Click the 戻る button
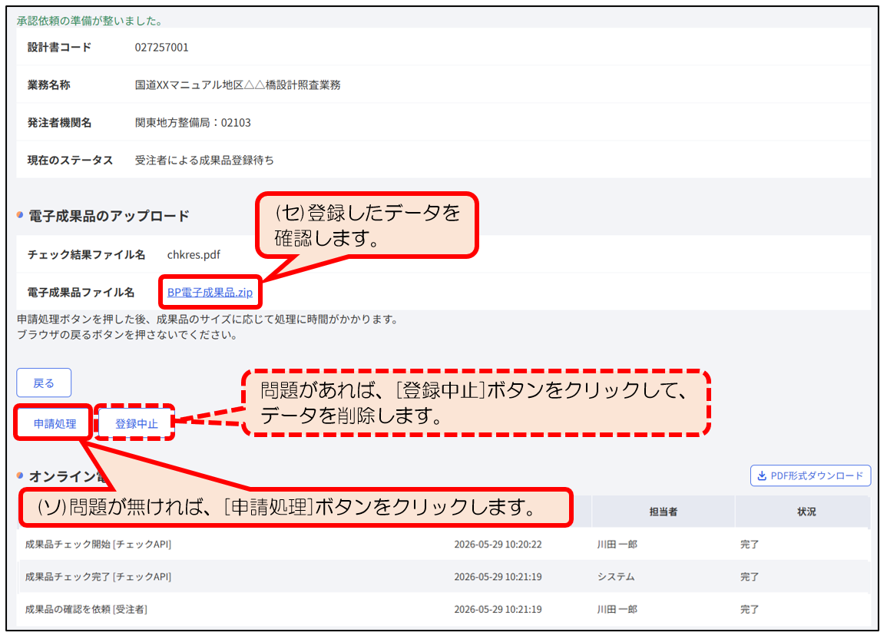Screen dimensions: 887x636 [44, 383]
